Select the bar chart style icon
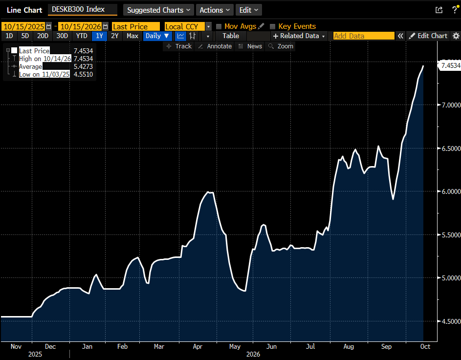The height and width of the screenshot is (360, 461). pyautogui.click(x=193, y=36)
